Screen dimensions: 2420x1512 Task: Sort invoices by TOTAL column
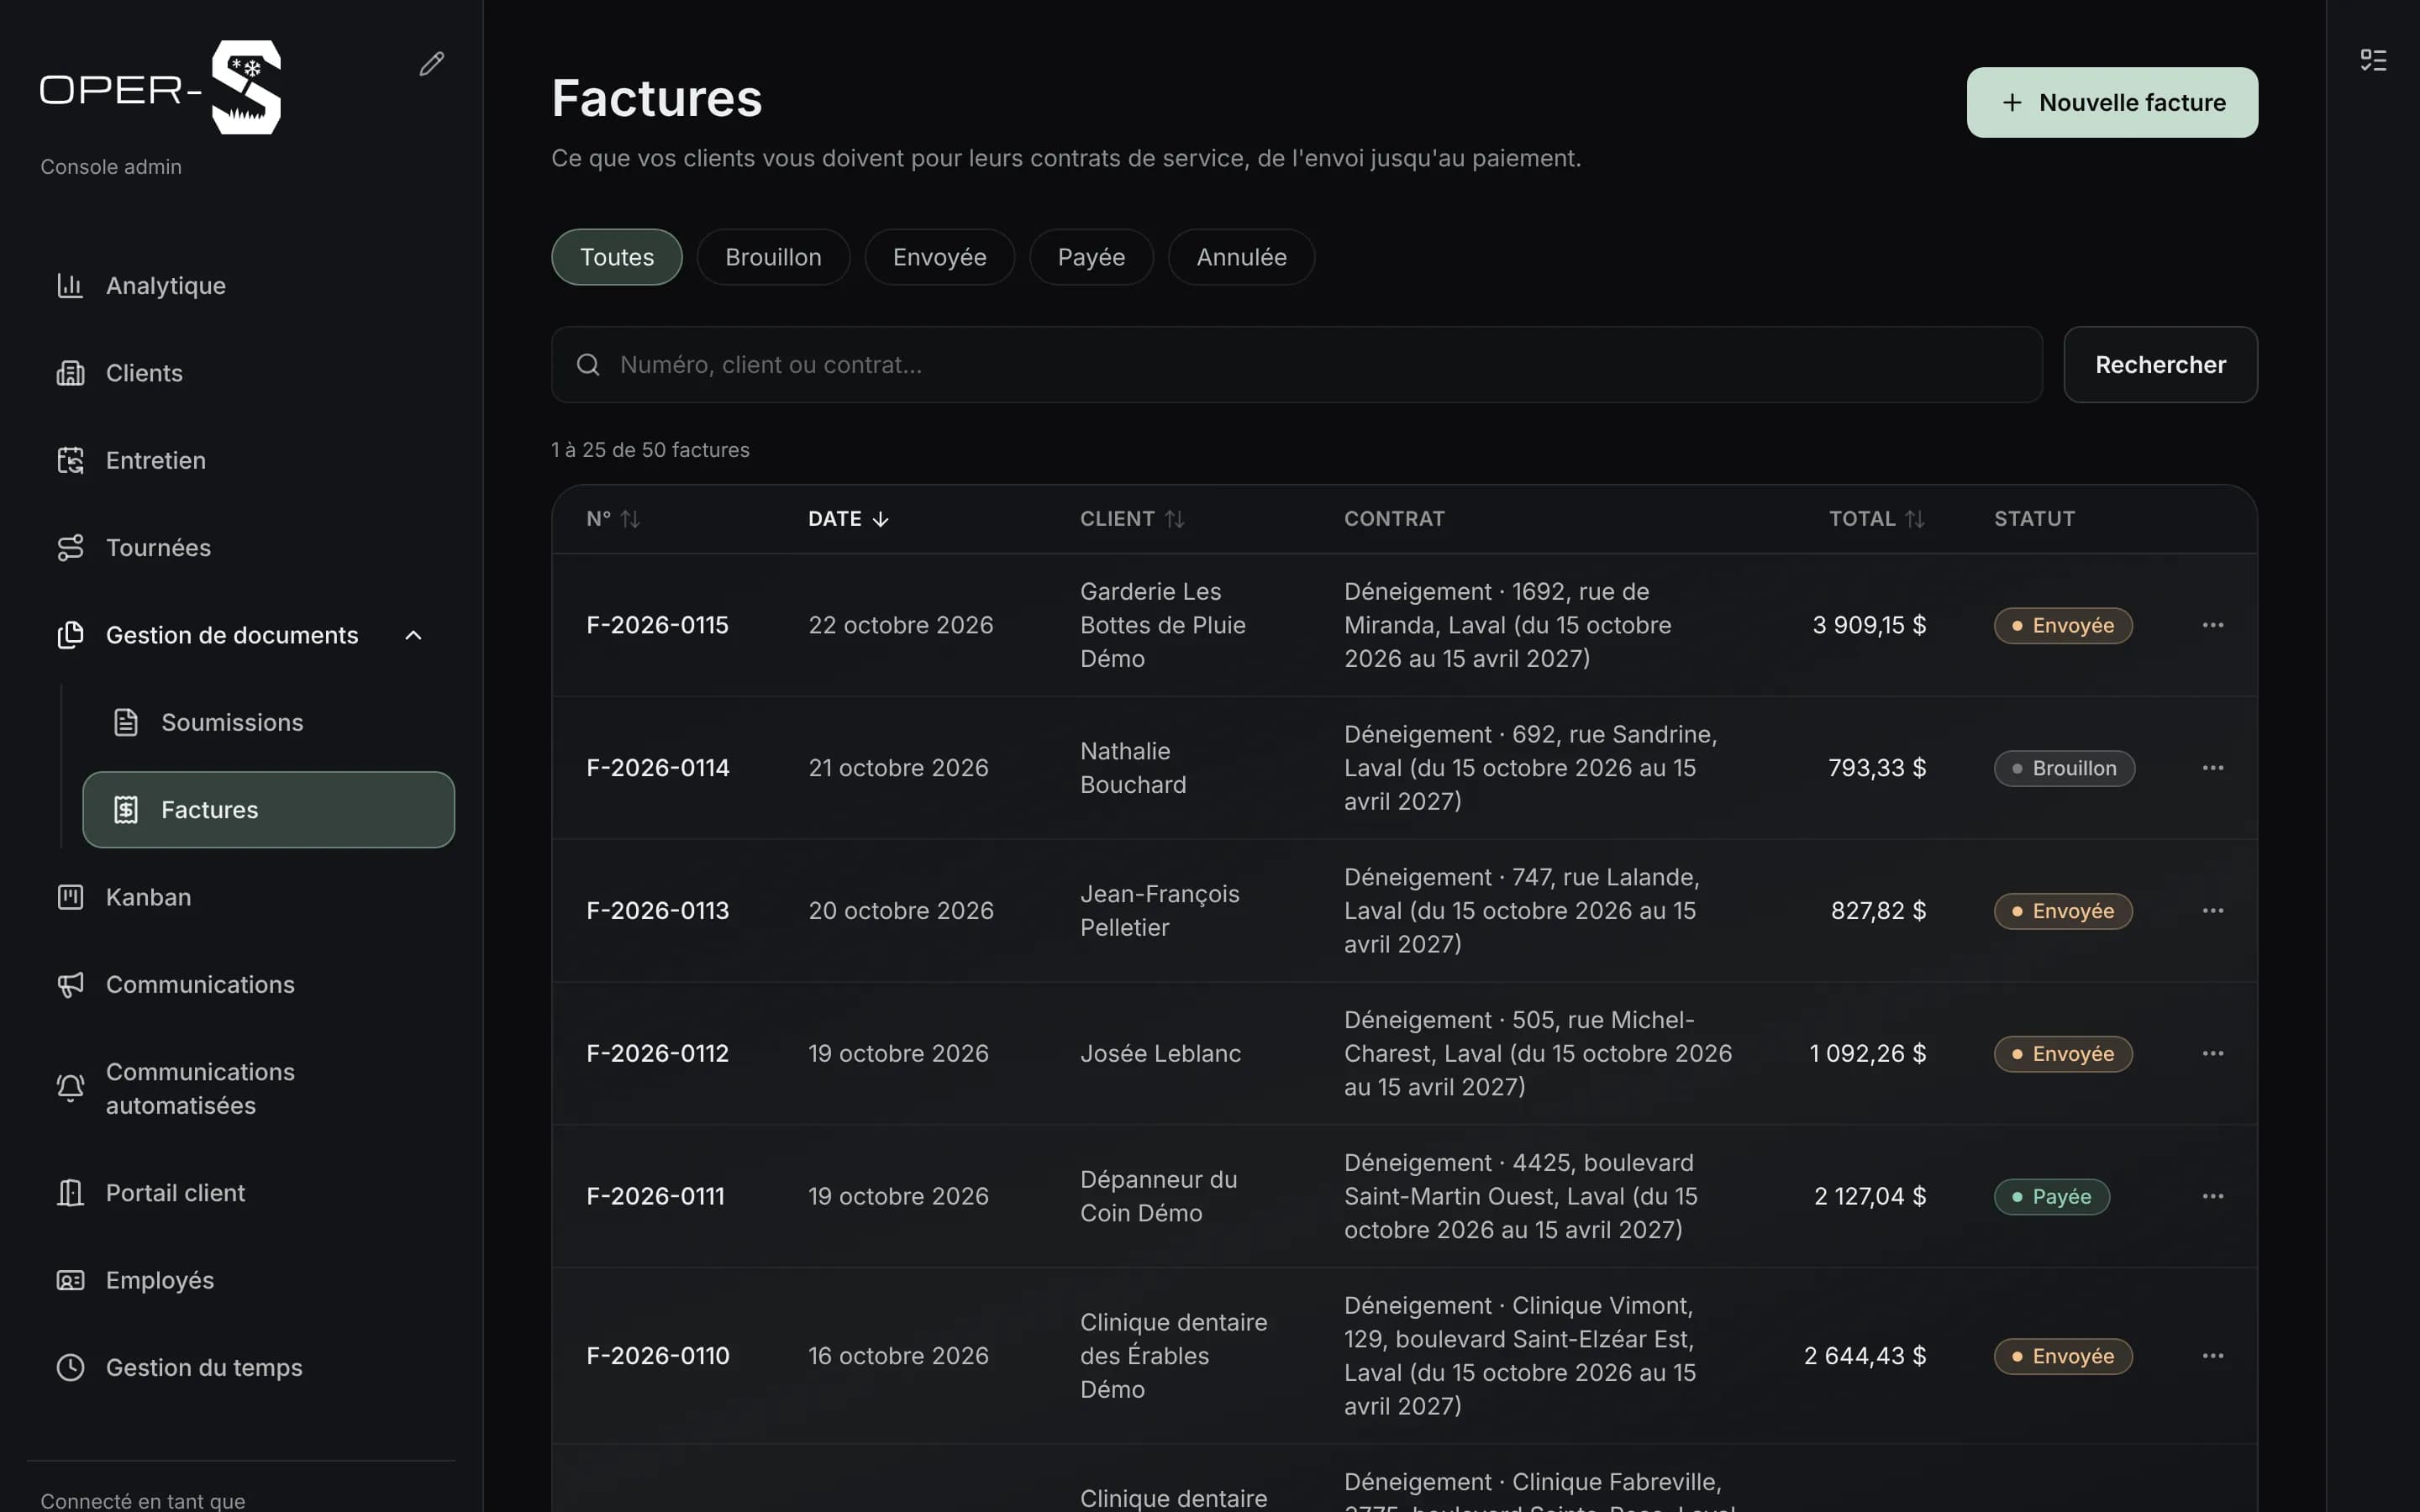tap(1876, 519)
